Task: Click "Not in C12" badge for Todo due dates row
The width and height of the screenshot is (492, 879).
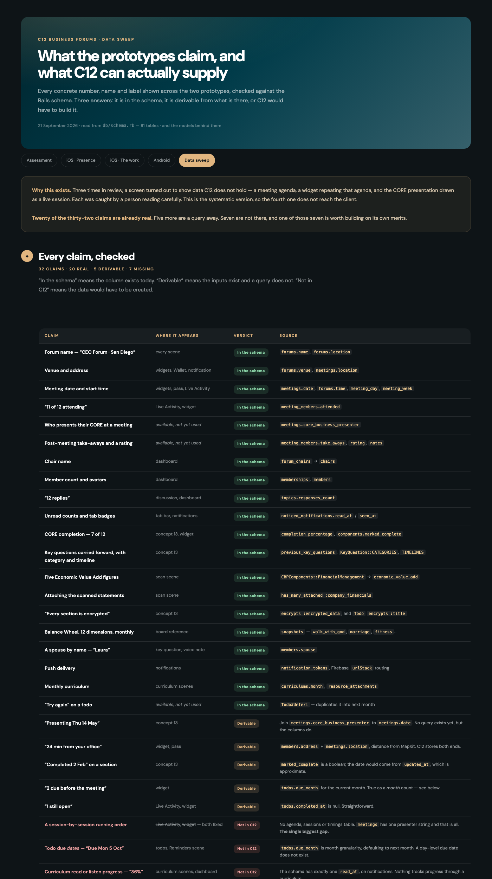Action: [x=247, y=849]
